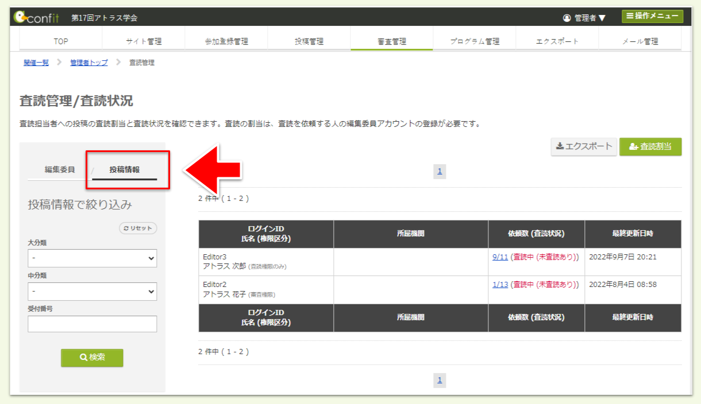Switch to the 編集委員 tab

point(60,170)
